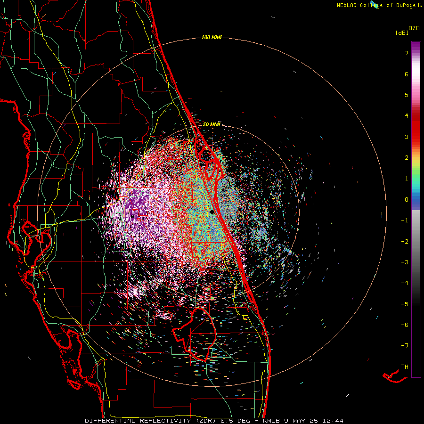Click the 12:44 timestamp in the caption
The height and width of the screenshot is (424, 424).
(333, 421)
